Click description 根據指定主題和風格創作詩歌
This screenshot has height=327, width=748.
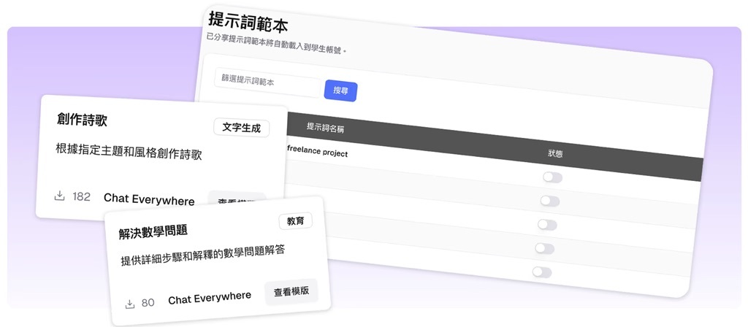point(129,152)
